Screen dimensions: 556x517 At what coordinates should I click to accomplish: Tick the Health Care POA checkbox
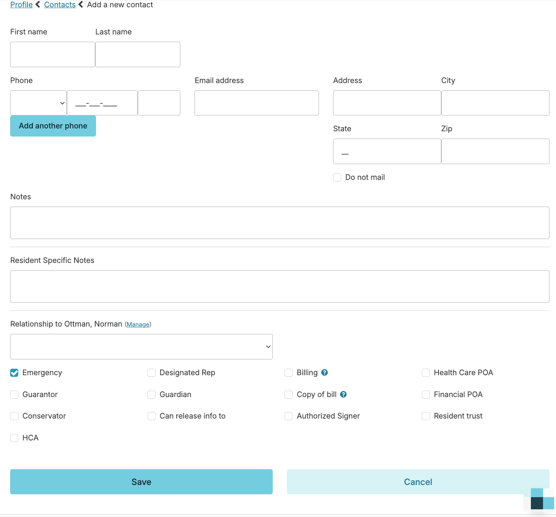(426, 373)
